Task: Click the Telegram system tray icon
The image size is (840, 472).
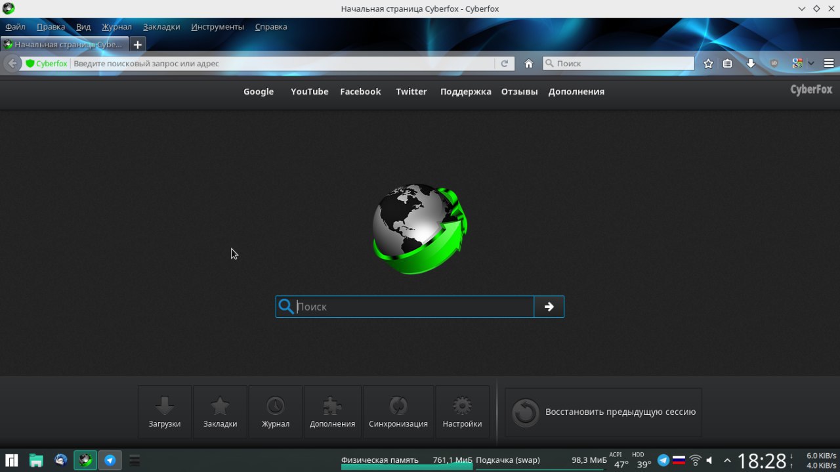Action: click(x=663, y=460)
